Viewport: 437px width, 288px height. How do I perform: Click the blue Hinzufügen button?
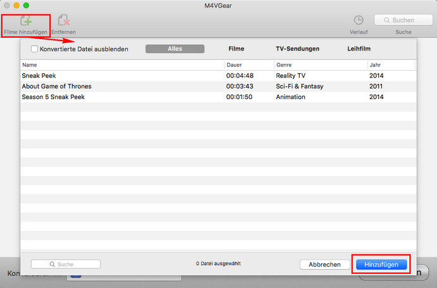click(381, 265)
